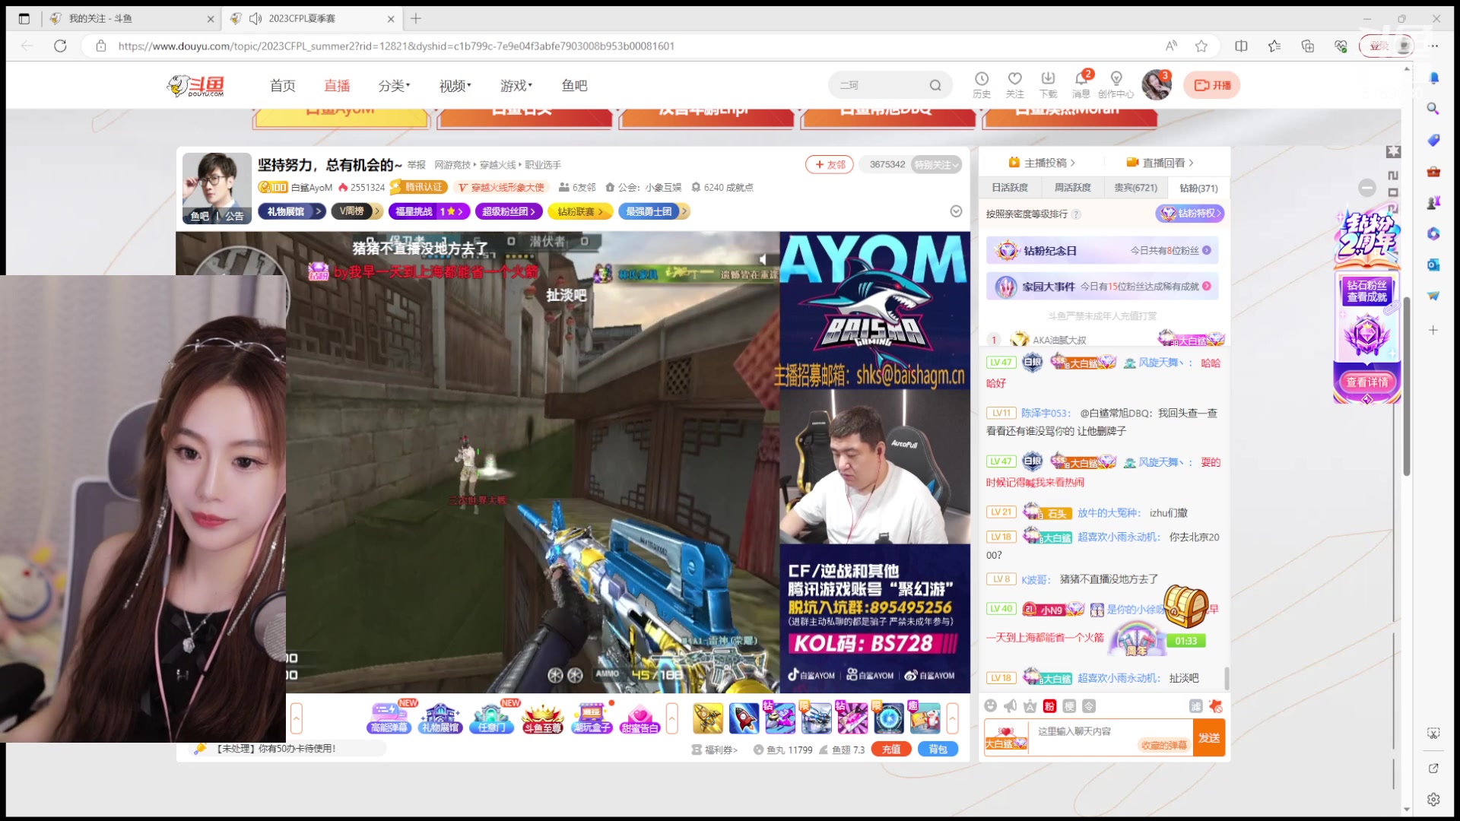The image size is (1460, 821).
Task: Open 高能弹幕 feature icon
Action: (x=389, y=717)
